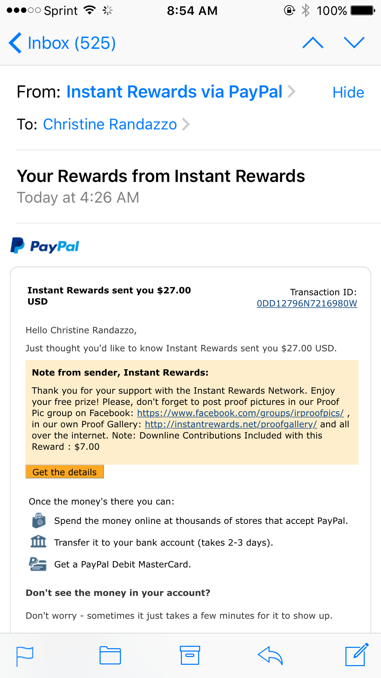This screenshot has height=678, width=381.
Task: Go back to Inbox (525)
Action: pos(63,43)
